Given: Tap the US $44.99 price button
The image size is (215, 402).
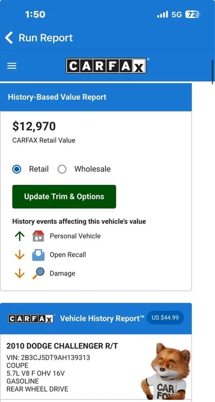Looking at the screenshot, I should click(165, 318).
